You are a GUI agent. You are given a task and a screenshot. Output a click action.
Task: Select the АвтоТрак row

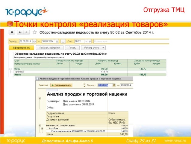click(87, 128)
